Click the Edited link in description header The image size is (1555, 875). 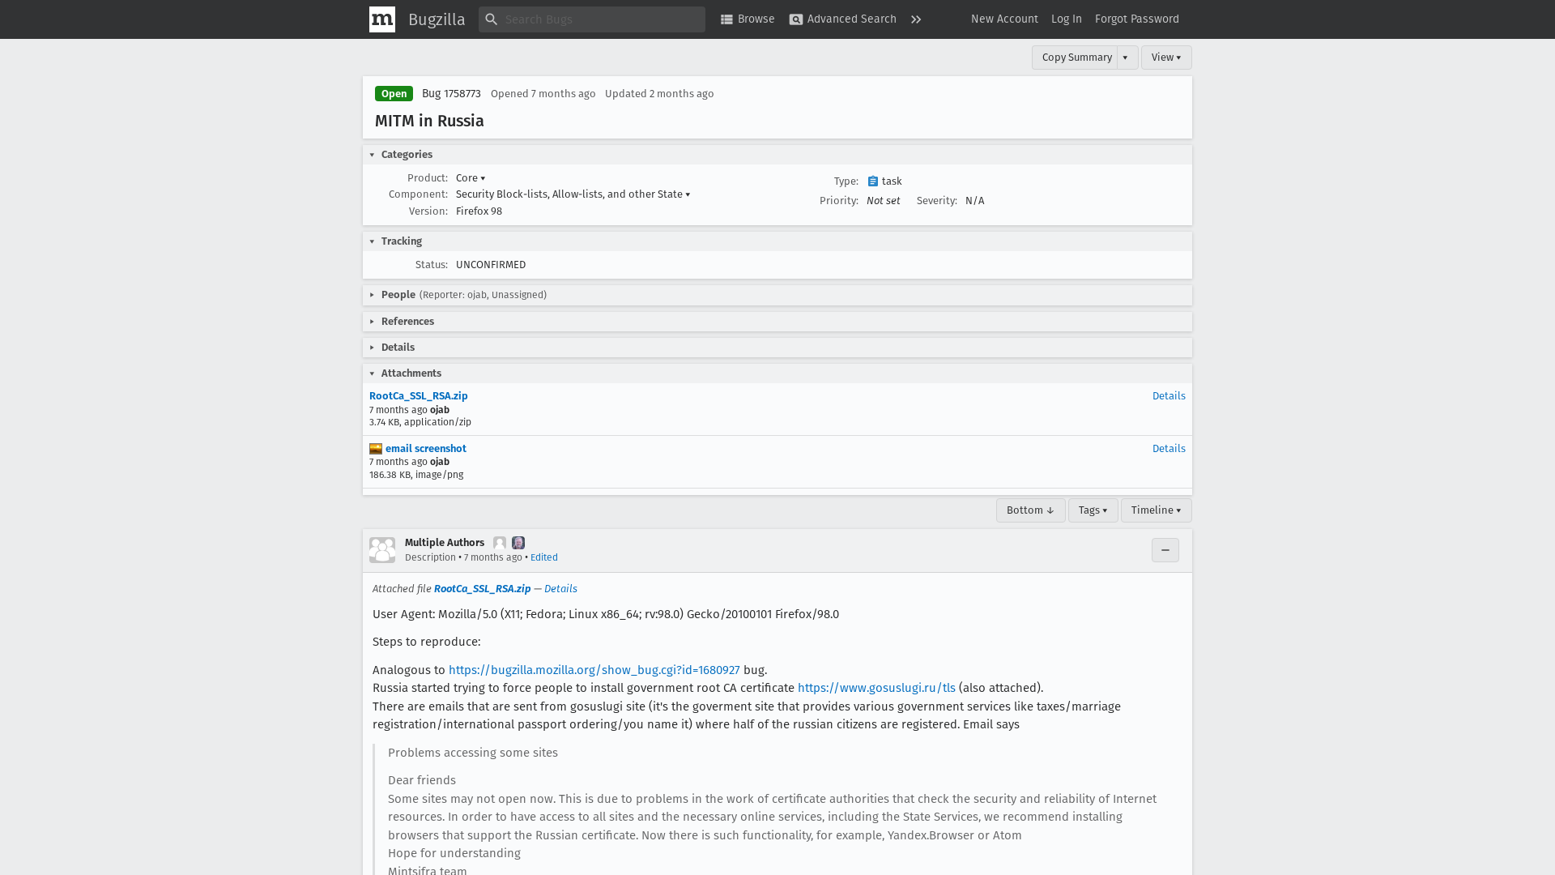point(544,557)
